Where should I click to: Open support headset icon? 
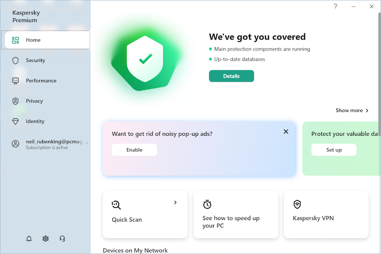tap(62, 239)
